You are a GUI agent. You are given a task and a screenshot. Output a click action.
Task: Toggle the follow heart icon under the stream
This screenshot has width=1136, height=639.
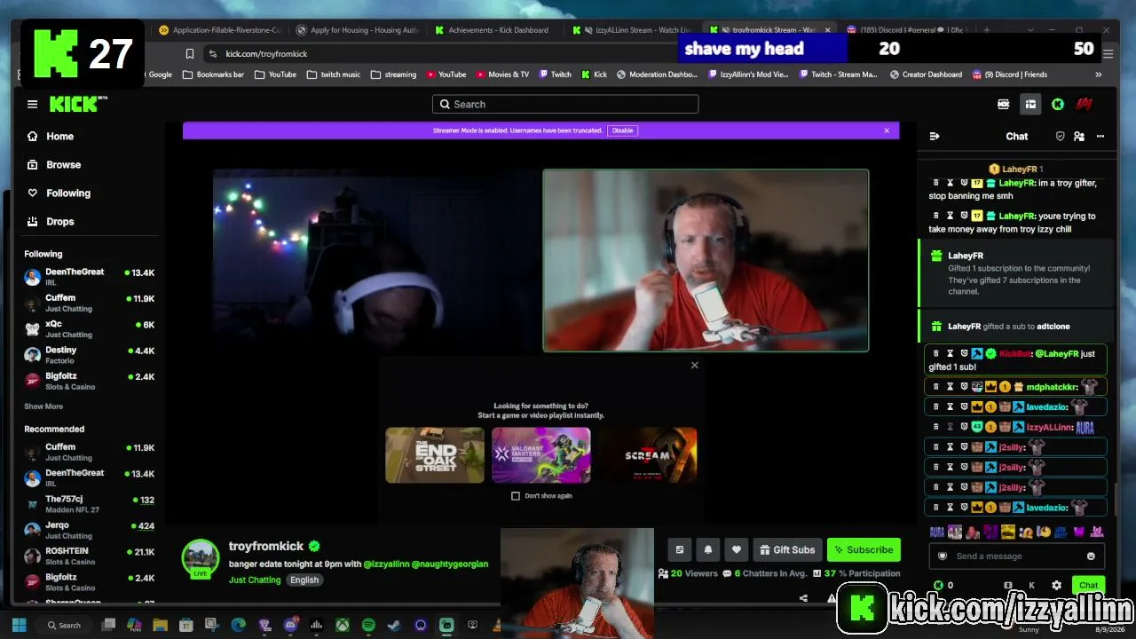(x=736, y=550)
